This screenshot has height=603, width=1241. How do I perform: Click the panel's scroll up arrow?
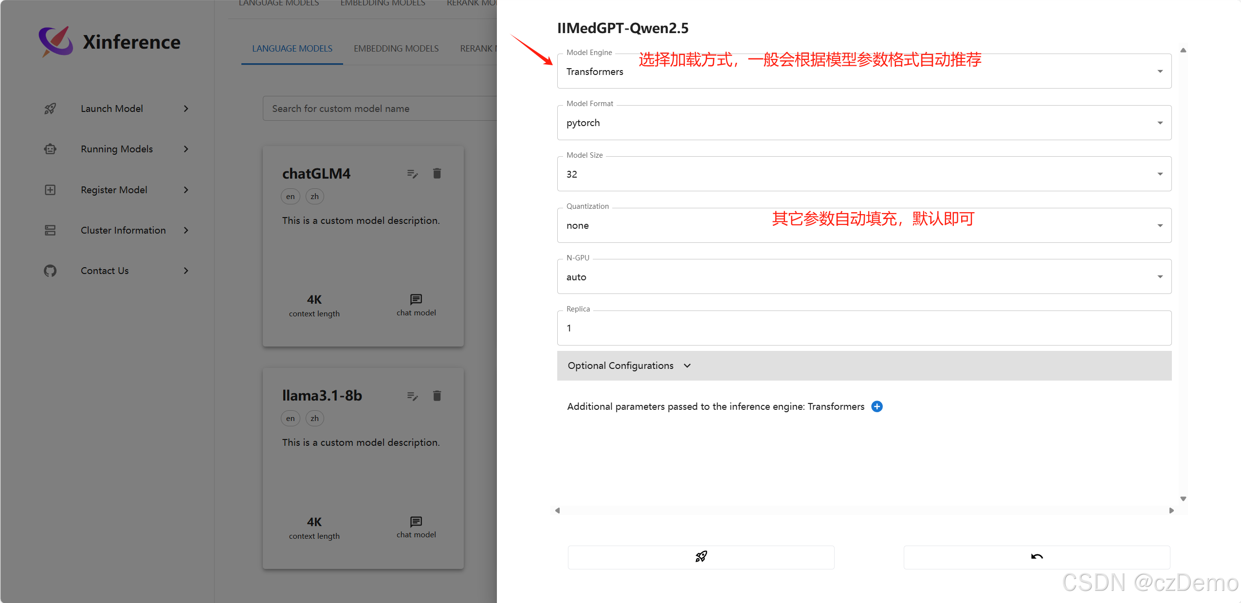tap(1183, 50)
